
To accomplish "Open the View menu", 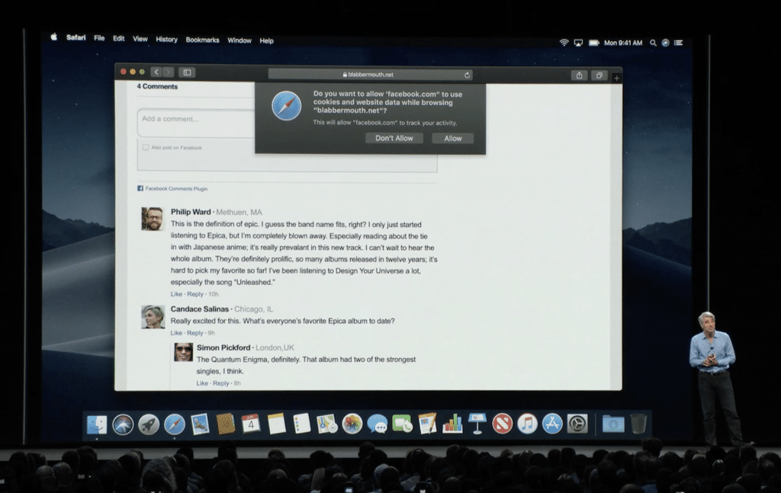I will click(x=140, y=39).
